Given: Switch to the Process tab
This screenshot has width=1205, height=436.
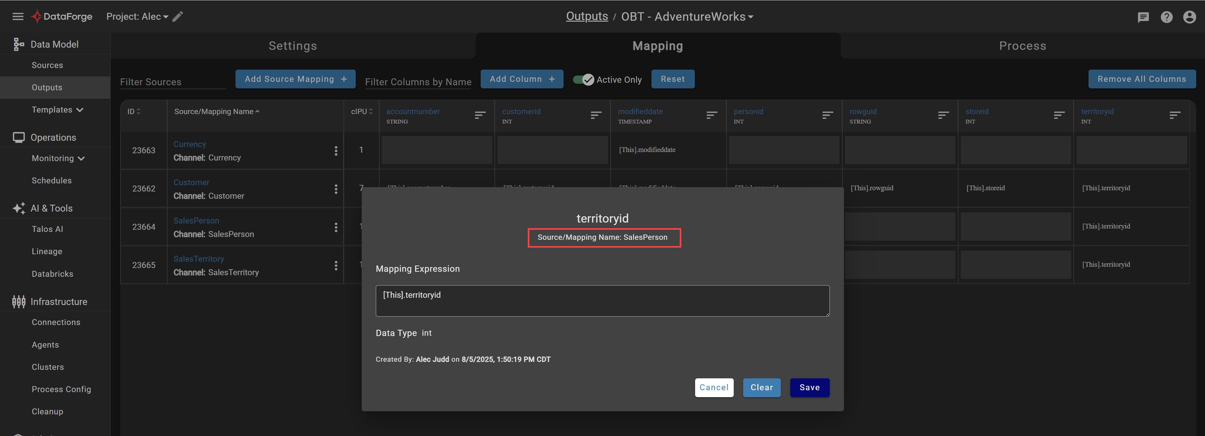Looking at the screenshot, I should tap(1023, 45).
